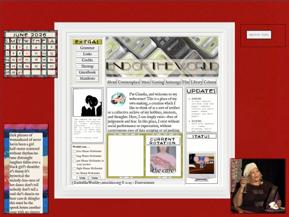Screen dimensions: 289x217
Task: Click the mouse cartoon on status monitor
Action: click(201, 163)
